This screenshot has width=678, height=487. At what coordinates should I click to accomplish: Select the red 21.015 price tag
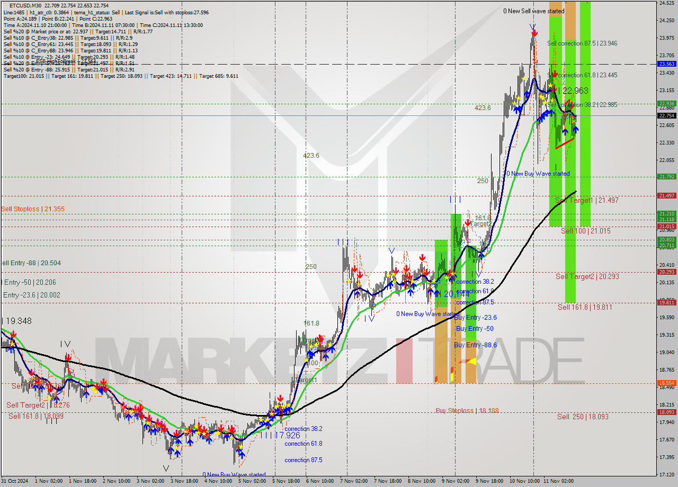(666, 226)
